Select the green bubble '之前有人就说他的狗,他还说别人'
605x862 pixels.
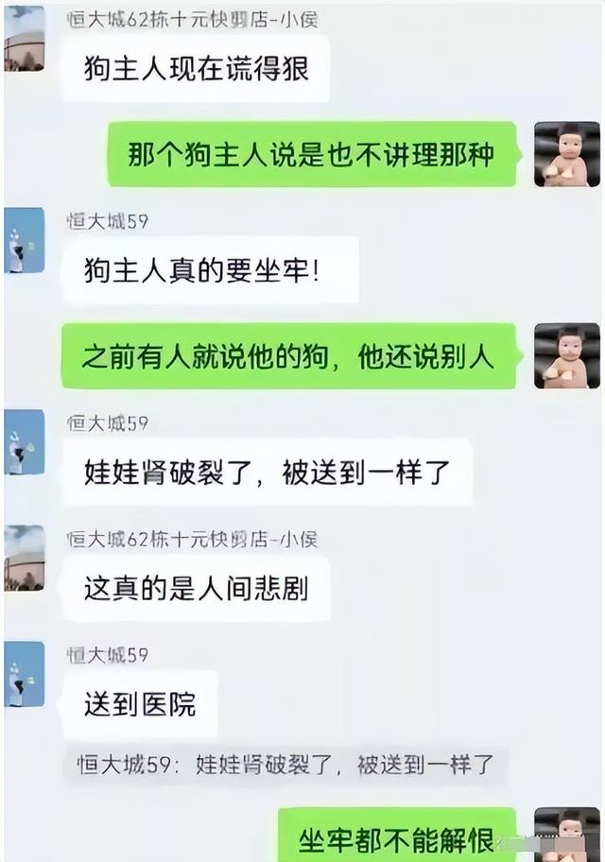290,356
